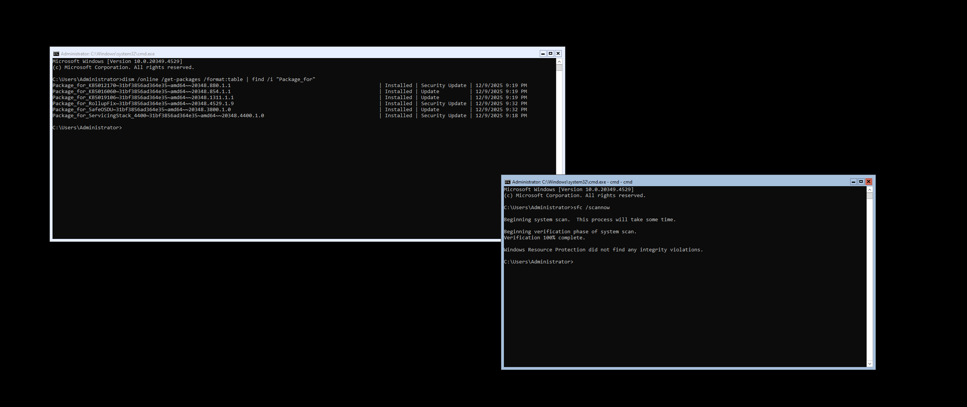Click the scrollbar thumb in sfc window
This screenshot has width=967, height=407.
[x=870, y=196]
